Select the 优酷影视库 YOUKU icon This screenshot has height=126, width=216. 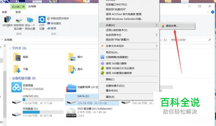pos(71,88)
